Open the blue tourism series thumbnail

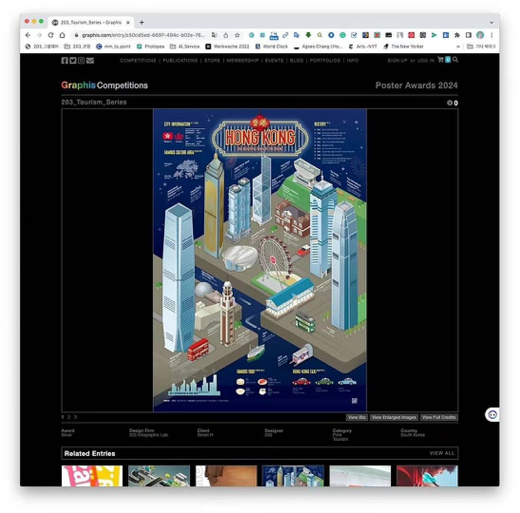click(293, 476)
